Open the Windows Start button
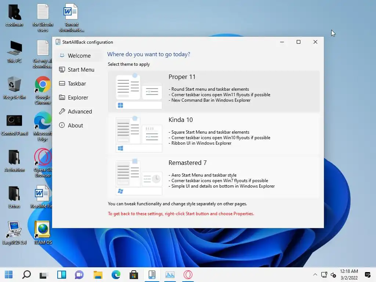Viewport: 376px width, 282px height. coord(9,275)
